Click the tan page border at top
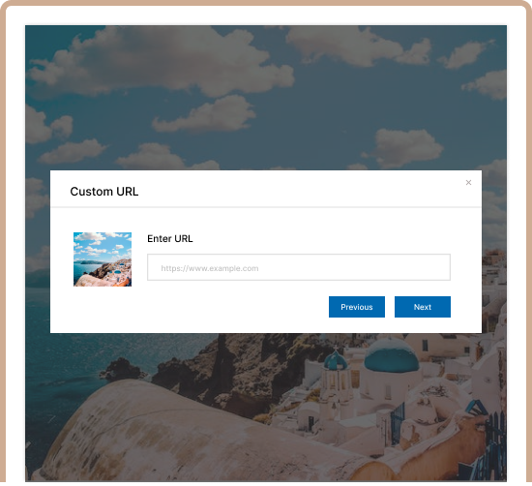The image size is (532, 486). pos(266,2)
